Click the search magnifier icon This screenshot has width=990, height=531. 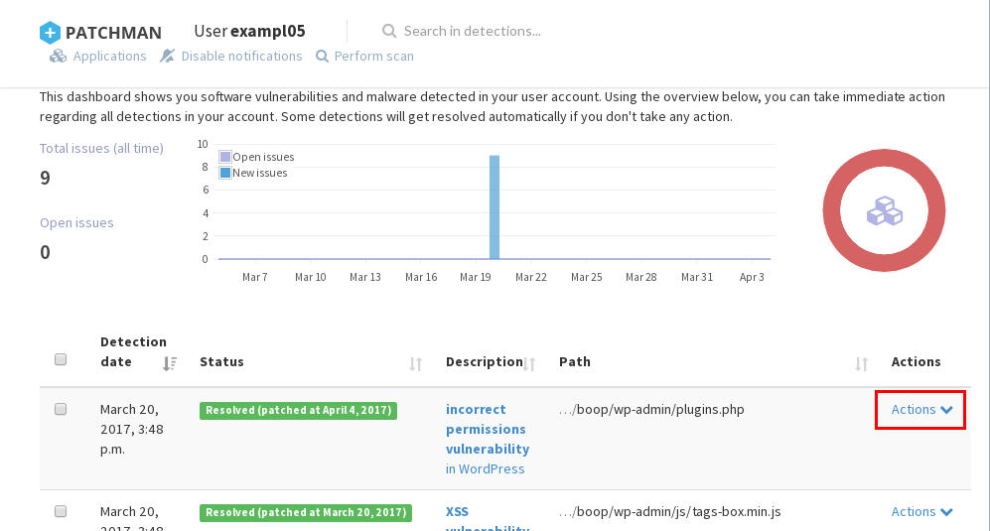pos(389,31)
